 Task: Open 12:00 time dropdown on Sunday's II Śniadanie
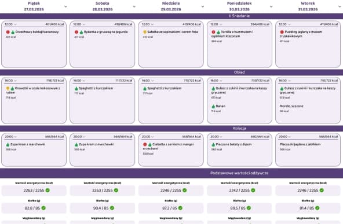click(x=148, y=24)
